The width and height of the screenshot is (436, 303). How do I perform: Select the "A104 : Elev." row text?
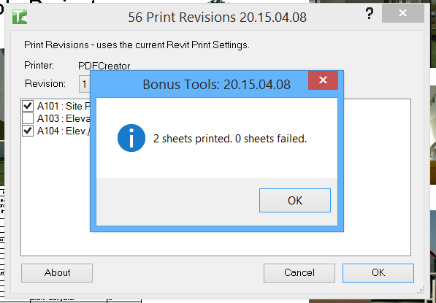(x=64, y=131)
